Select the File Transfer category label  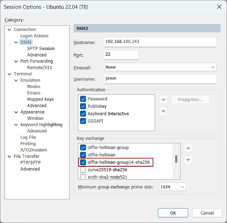[27, 156]
